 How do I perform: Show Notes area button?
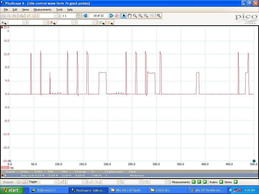236,182
